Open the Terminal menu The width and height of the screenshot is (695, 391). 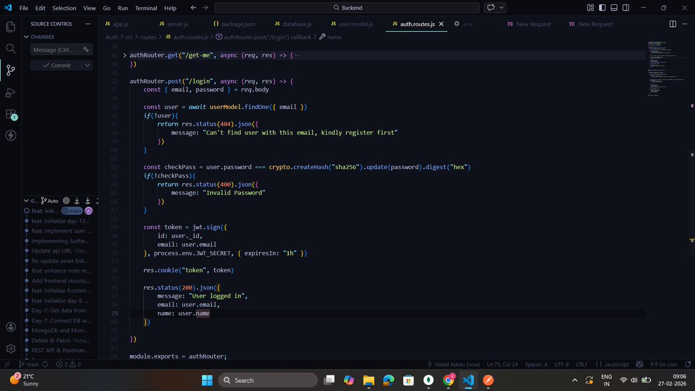point(145,8)
